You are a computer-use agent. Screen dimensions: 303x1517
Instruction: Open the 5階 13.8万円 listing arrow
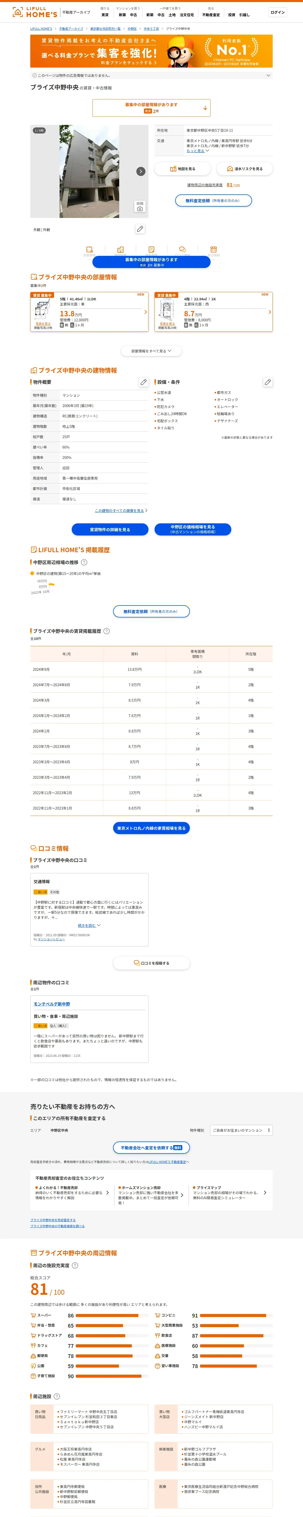click(145, 312)
